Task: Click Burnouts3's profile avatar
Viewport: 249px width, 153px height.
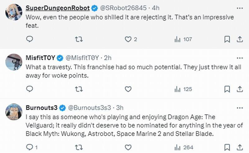Action: pos(14,111)
